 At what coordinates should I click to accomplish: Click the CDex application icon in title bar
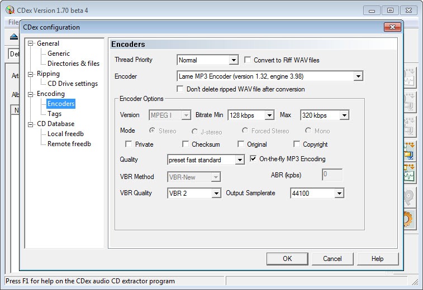click(x=9, y=10)
